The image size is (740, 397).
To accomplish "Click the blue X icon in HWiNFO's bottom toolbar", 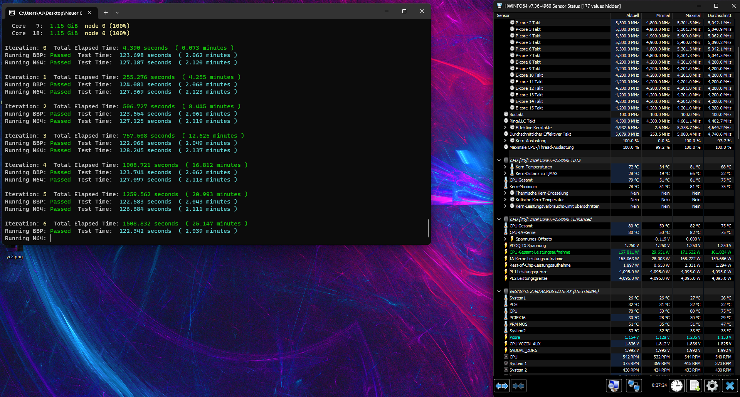I will [x=730, y=385].
